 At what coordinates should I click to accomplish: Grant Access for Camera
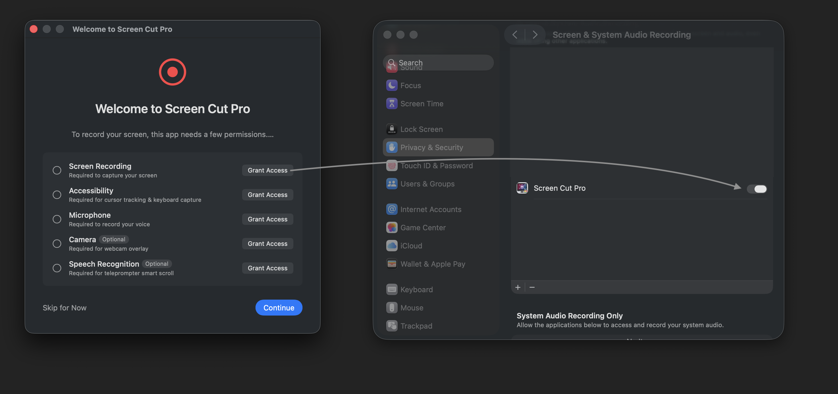point(267,244)
